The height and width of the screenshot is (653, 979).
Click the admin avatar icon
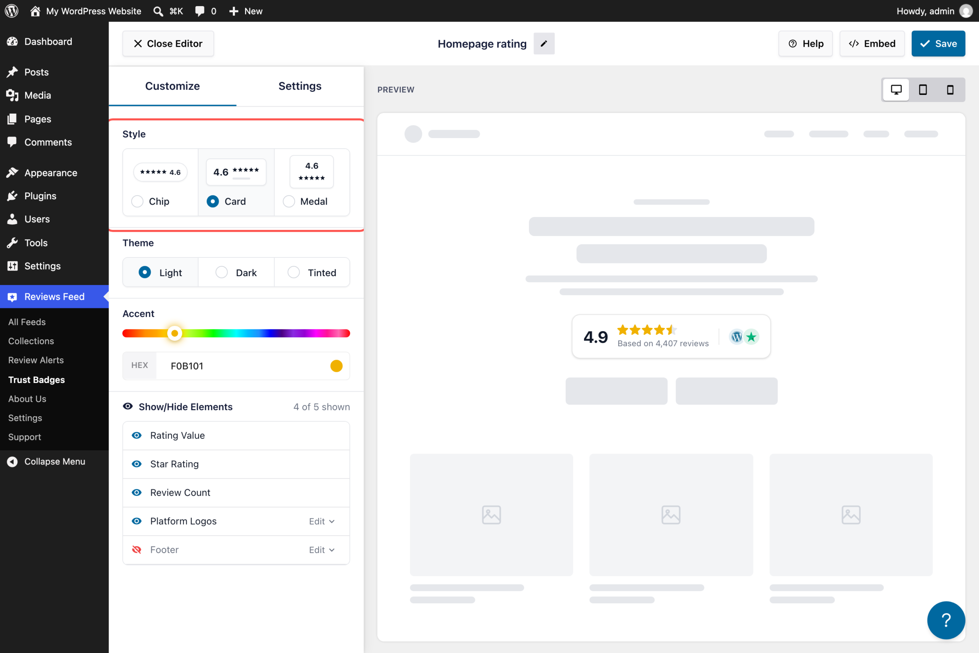click(x=966, y=11)
